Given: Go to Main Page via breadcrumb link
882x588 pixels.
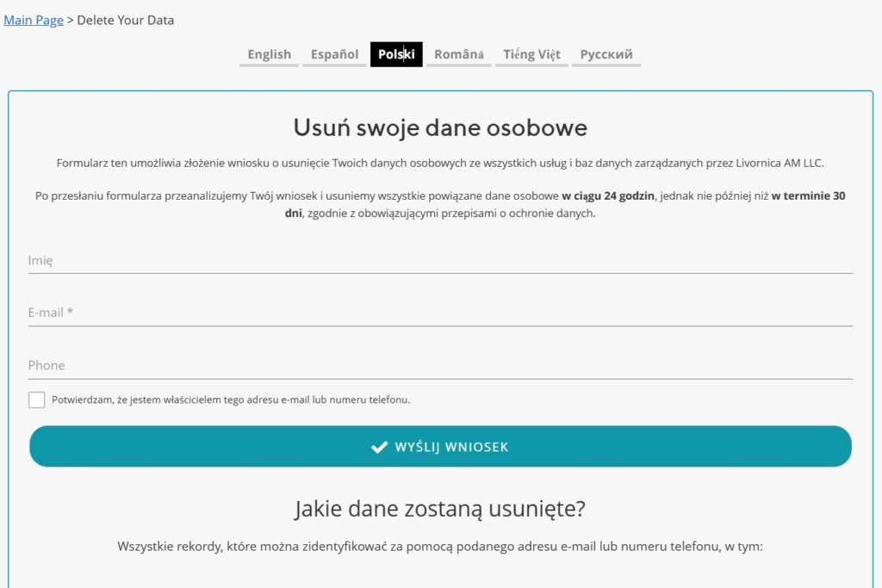Looking at the screenshot, I should [34, 20].
